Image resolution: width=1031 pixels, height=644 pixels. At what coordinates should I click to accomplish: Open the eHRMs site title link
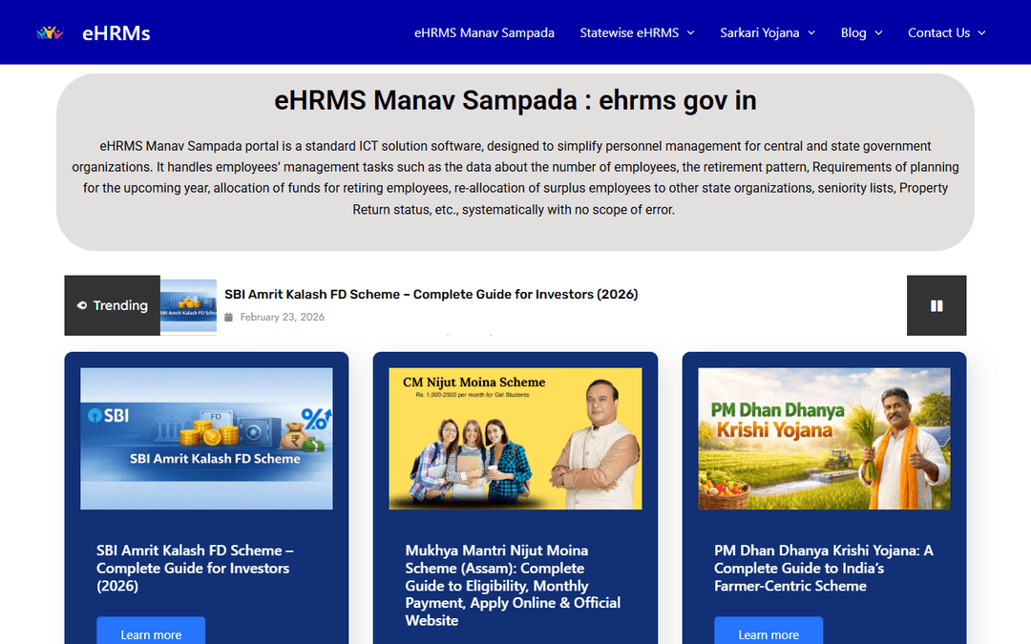(116, 32)
